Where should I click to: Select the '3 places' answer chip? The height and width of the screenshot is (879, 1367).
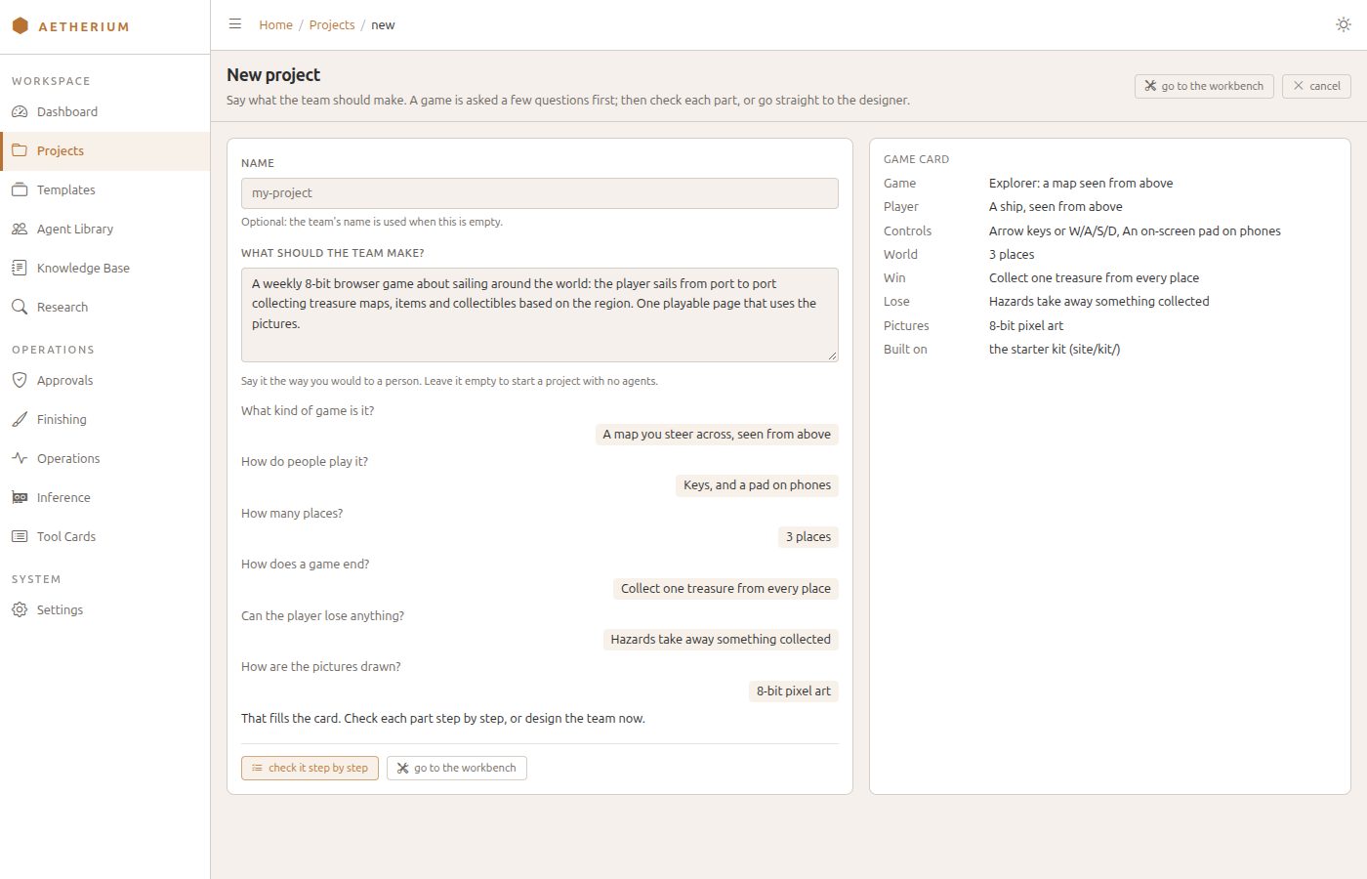pos(808,537)
